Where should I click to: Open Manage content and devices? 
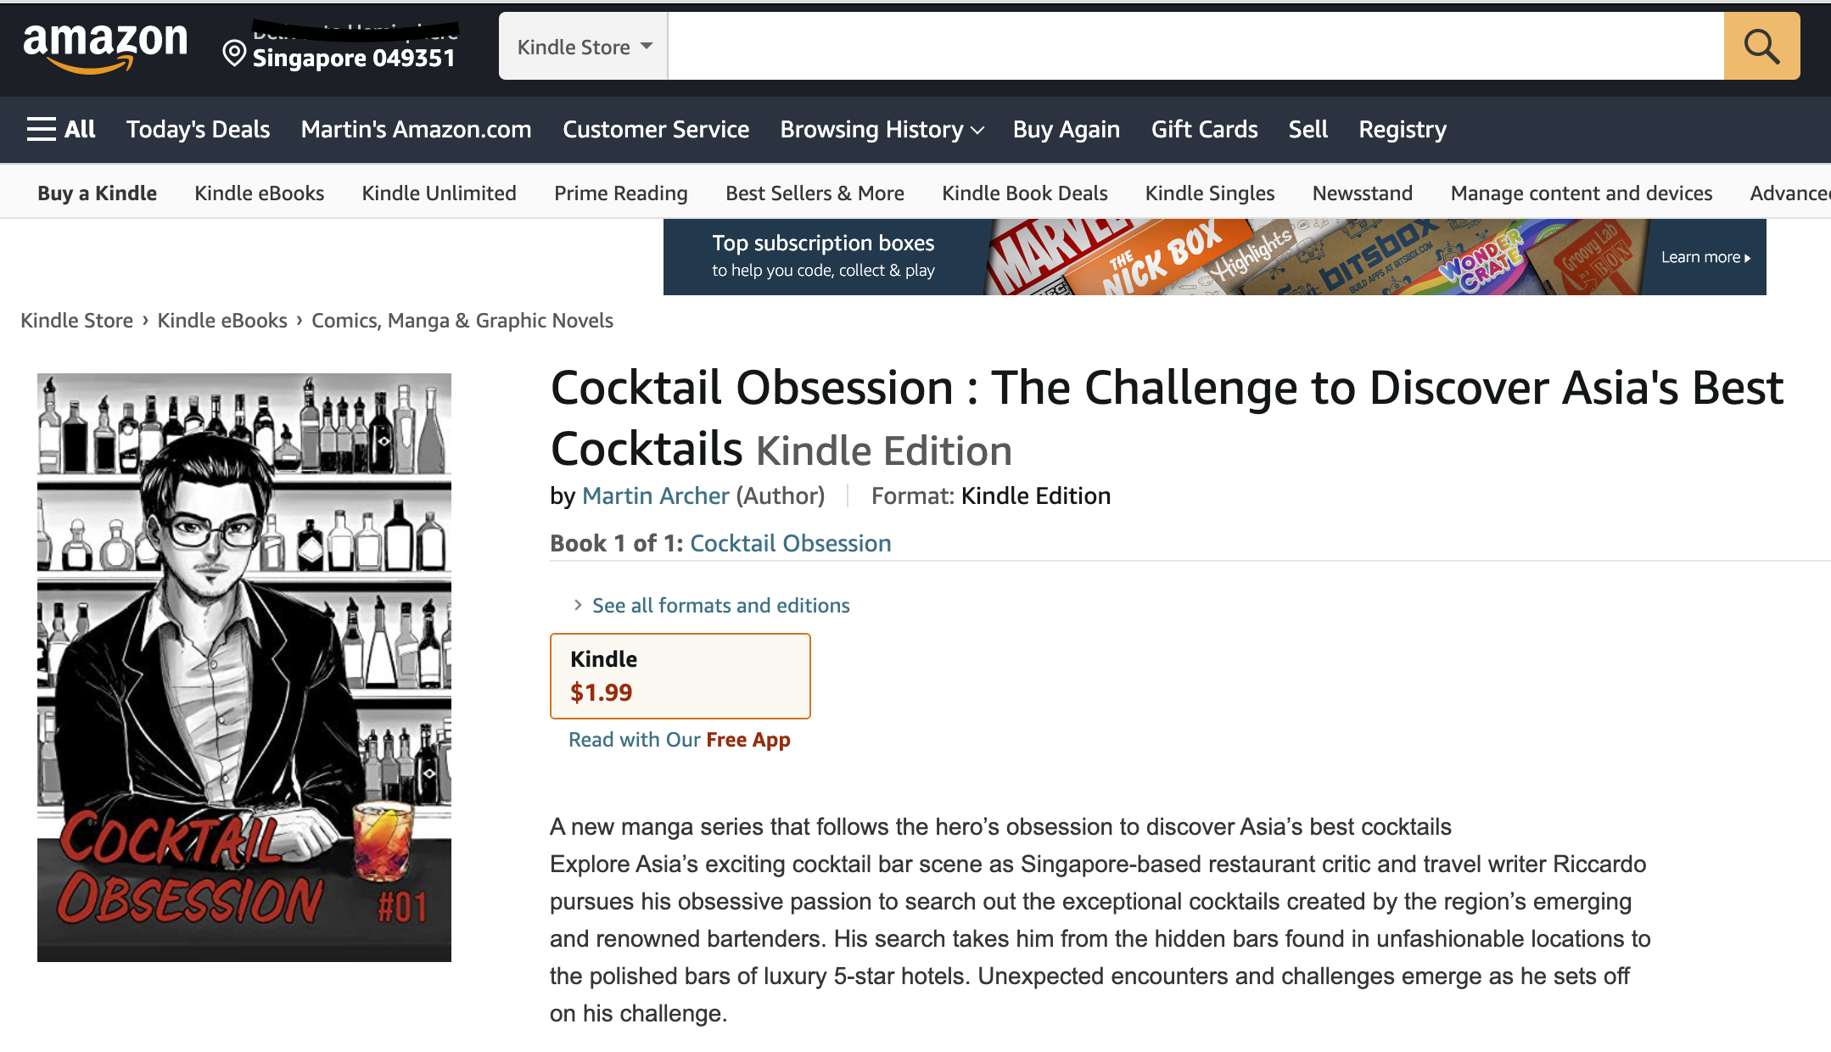[1581, 193]
